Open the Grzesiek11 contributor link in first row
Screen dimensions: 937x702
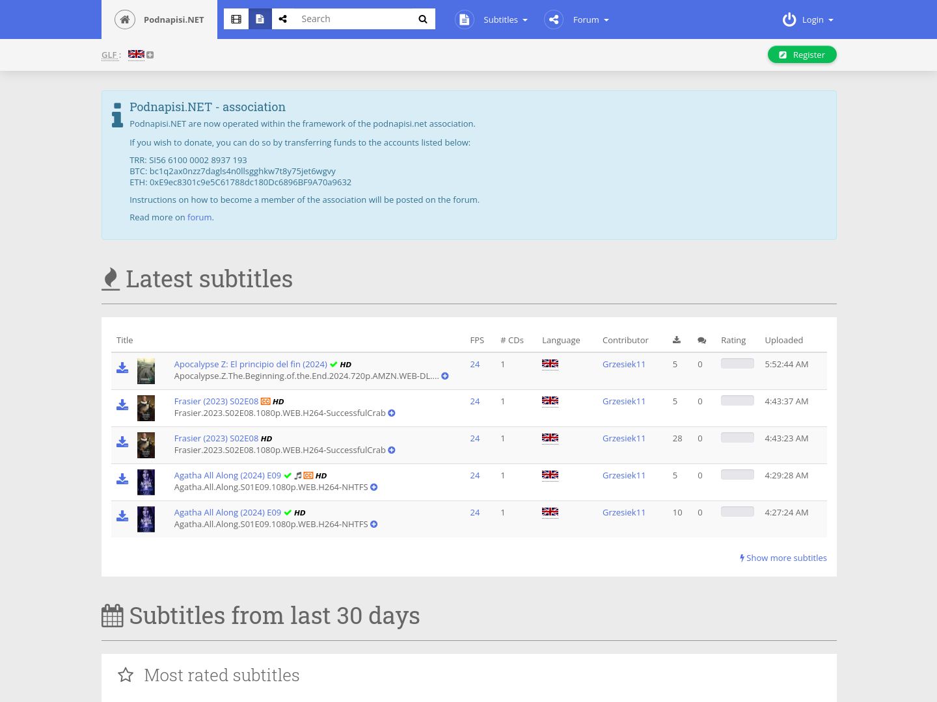point(624,364)
